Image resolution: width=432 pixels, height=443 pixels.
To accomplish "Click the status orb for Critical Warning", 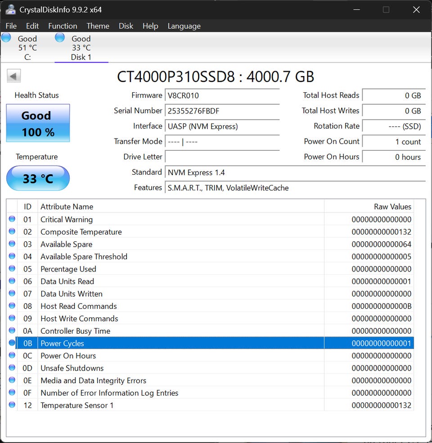I will 12,219.
